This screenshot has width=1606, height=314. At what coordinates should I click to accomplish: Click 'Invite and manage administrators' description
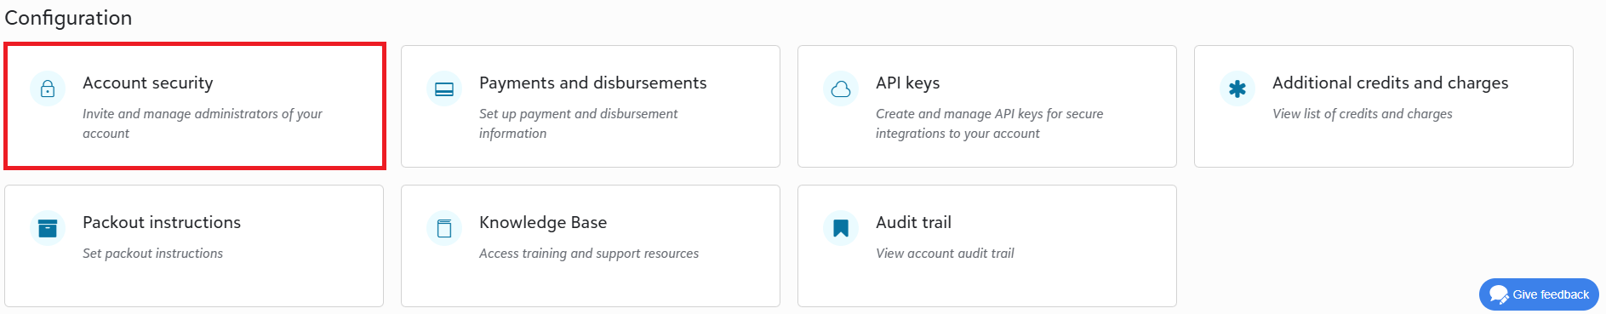point(203,123)
